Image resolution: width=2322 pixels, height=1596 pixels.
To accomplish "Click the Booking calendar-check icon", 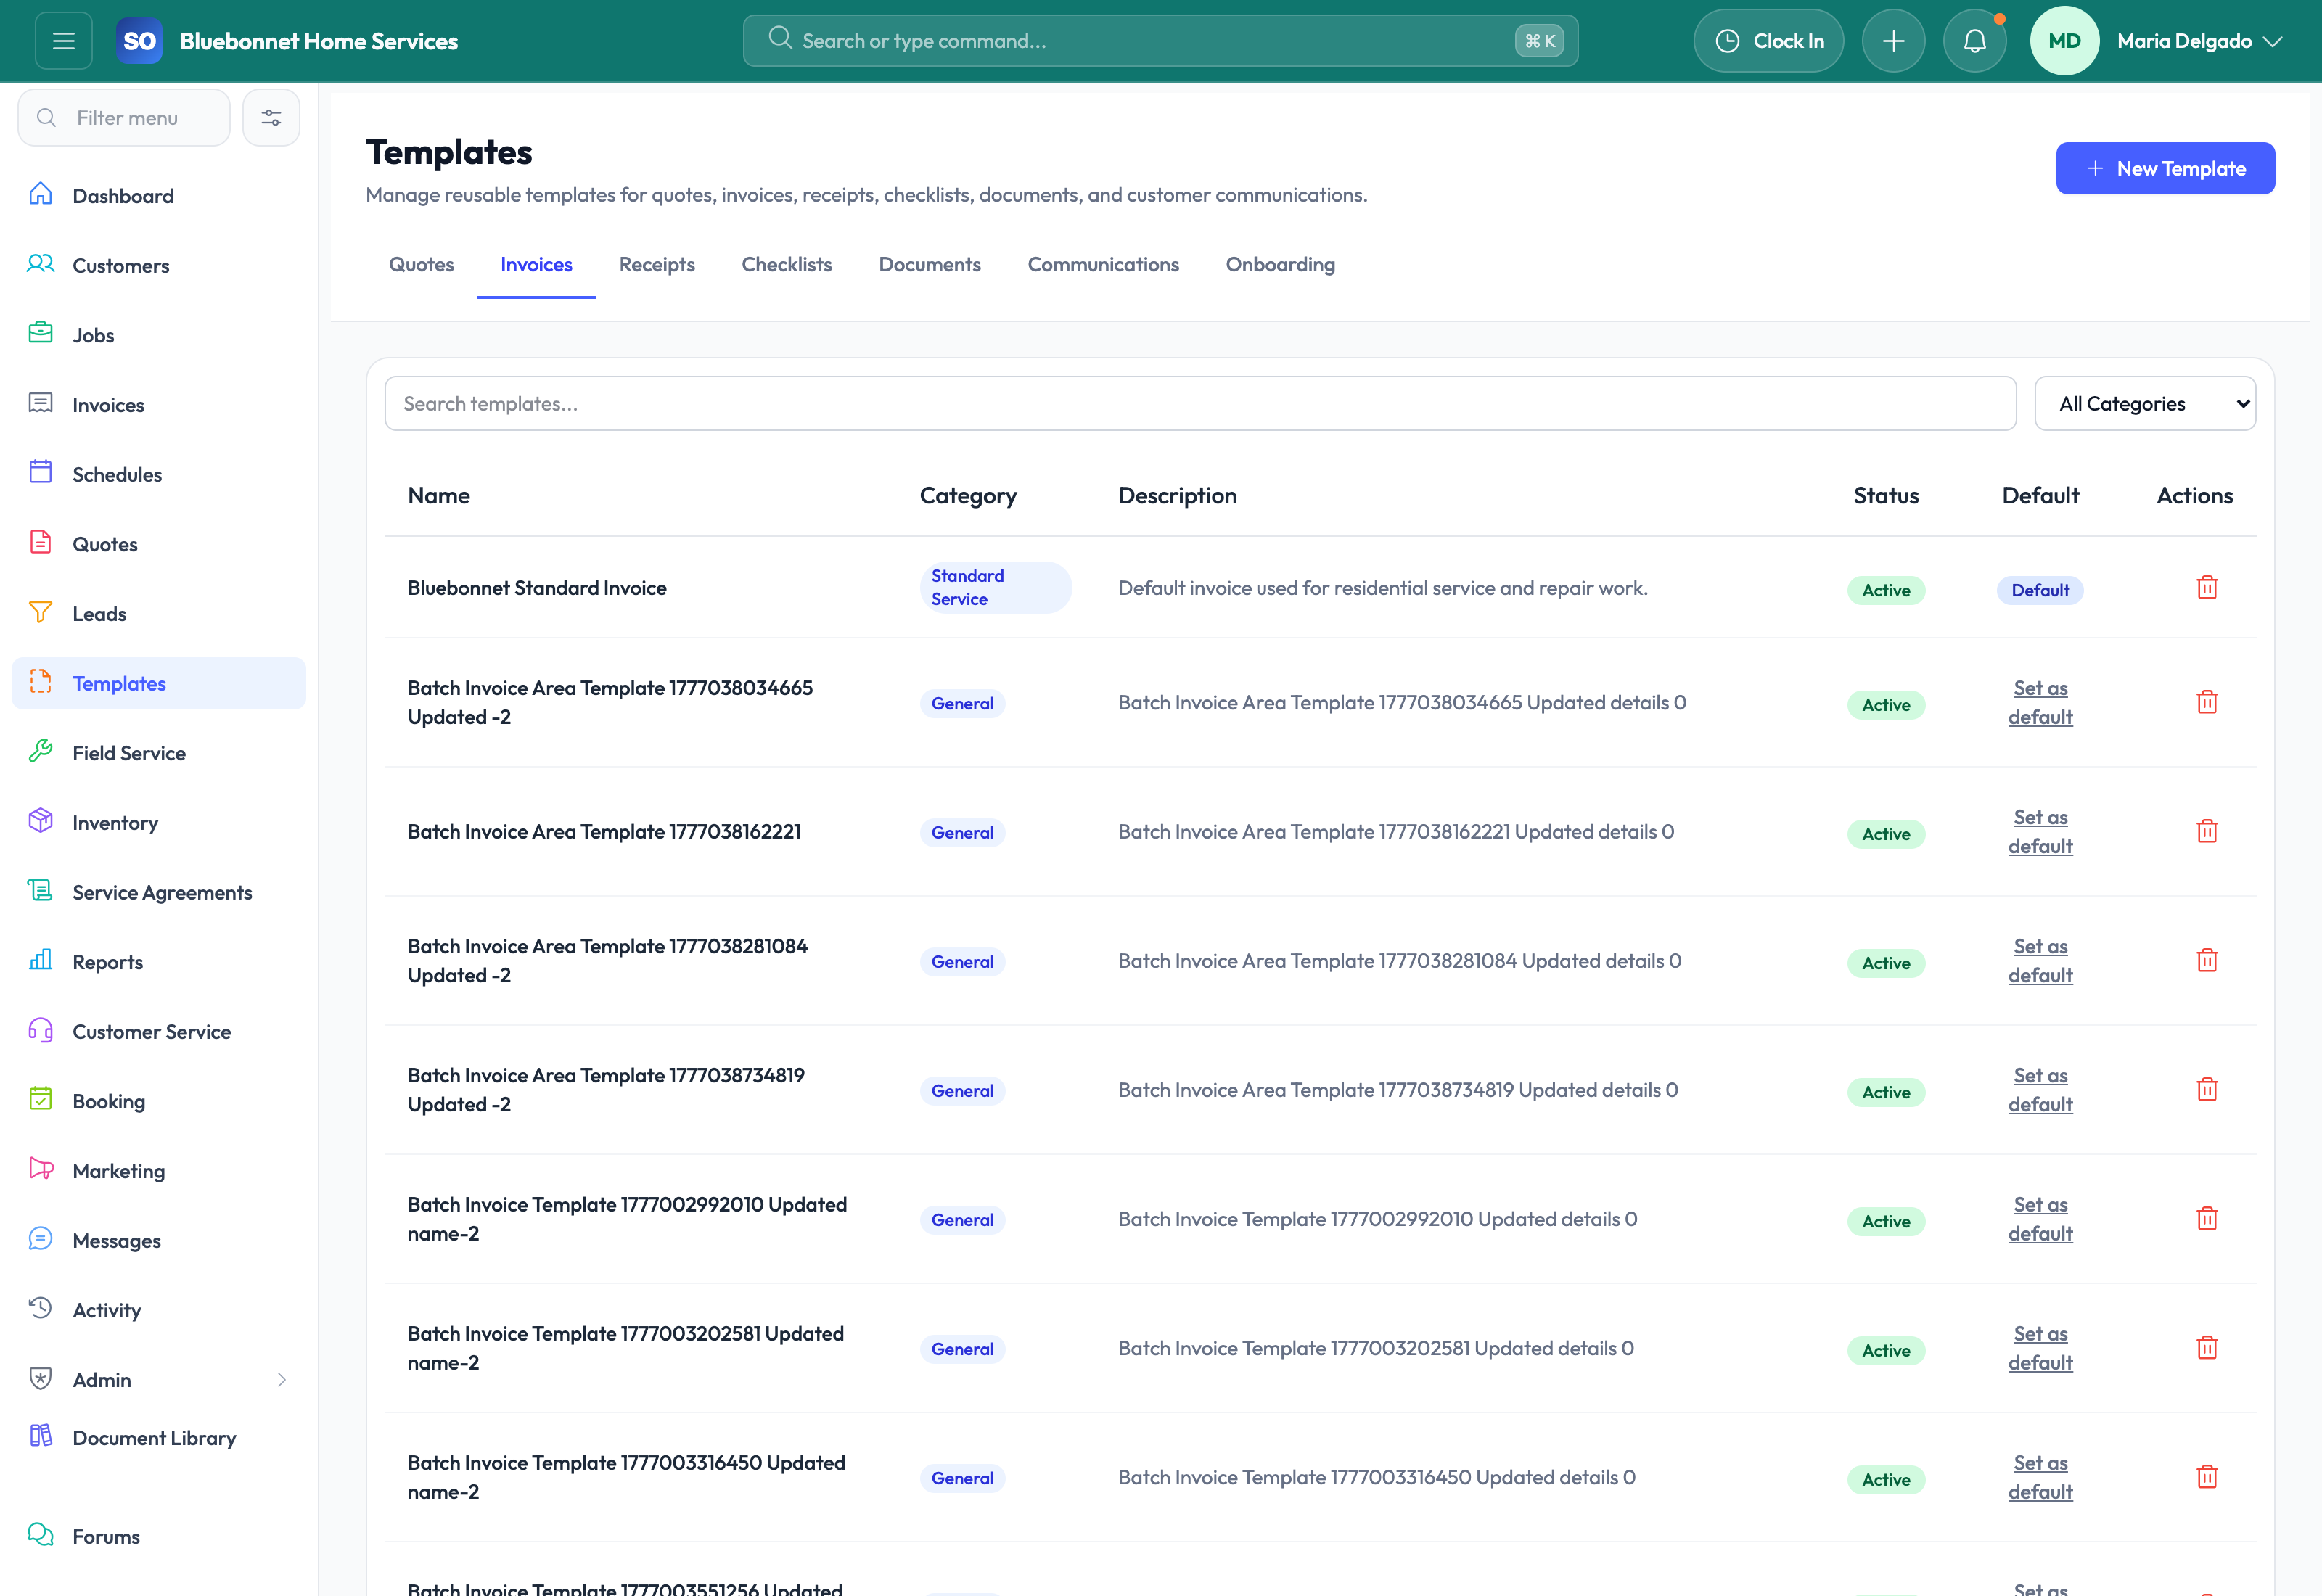I will click(41, 1099).
